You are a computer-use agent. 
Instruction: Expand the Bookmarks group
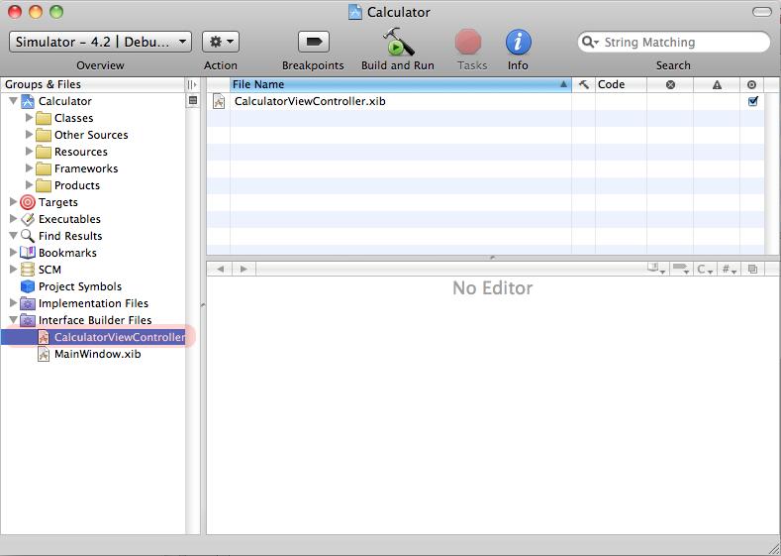click(14, 253)
